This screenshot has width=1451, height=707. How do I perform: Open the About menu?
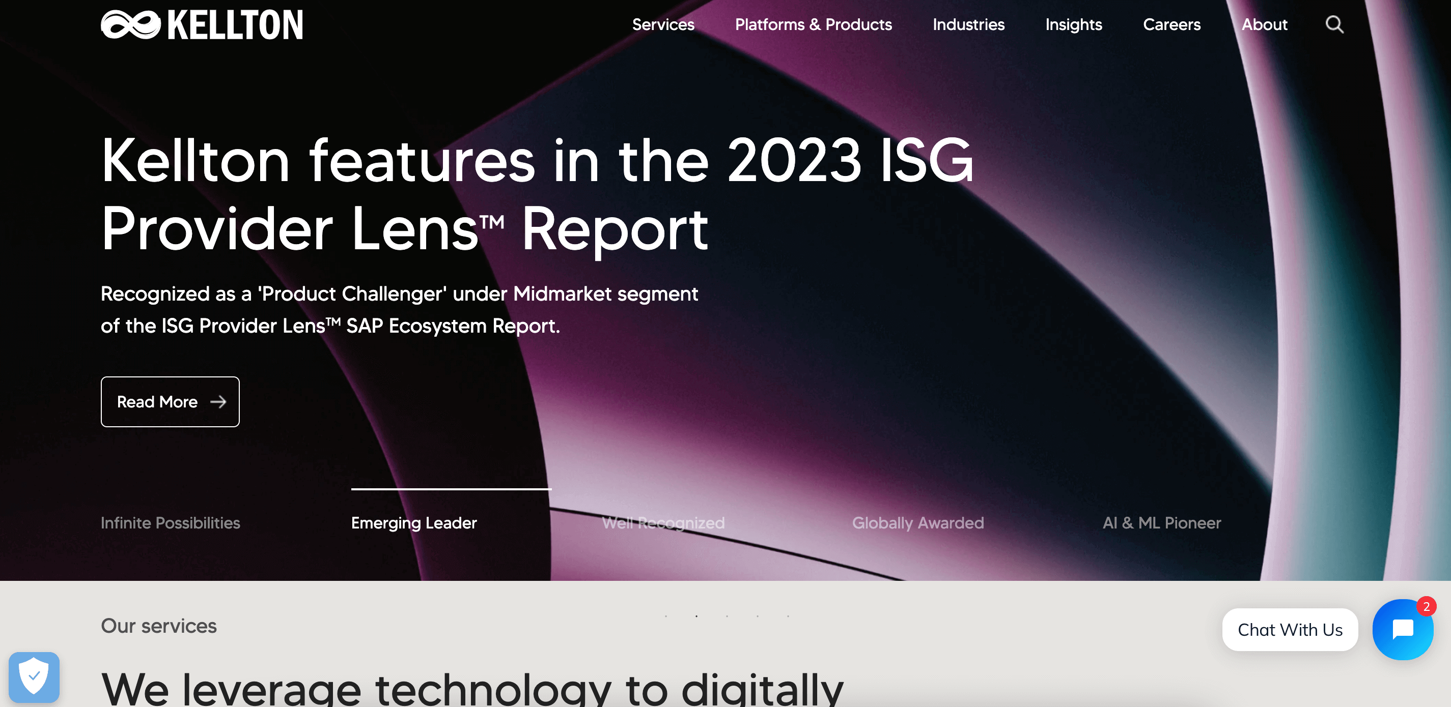pyautogui.click(x=1265, y=25)
